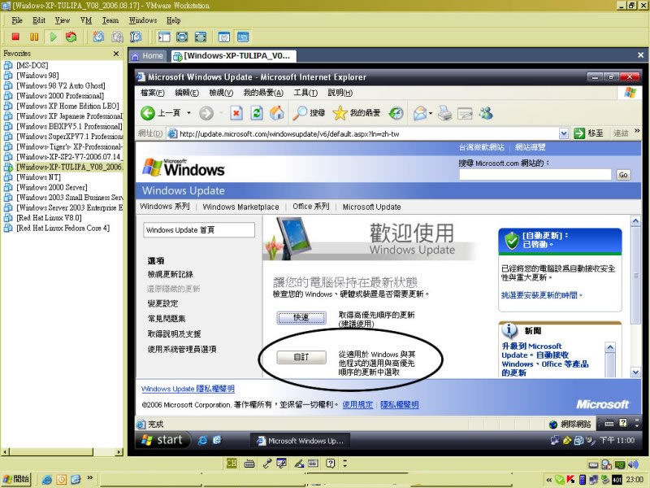Click the red Power Off button in VMware toolbar
Screen dimensions: 650x488
(x=15, y=37)
